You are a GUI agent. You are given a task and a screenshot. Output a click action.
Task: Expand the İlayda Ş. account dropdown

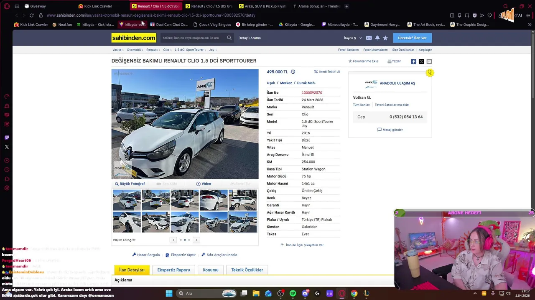tap(353, 38)
